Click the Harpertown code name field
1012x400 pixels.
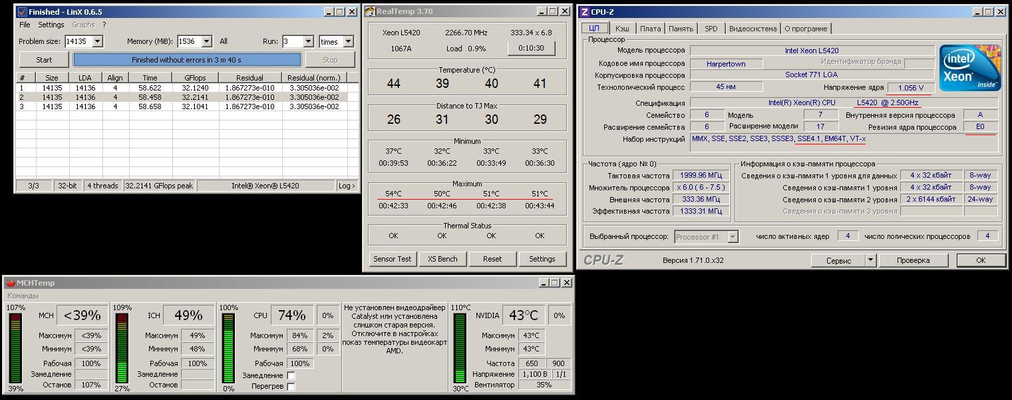tap(726, 64)
